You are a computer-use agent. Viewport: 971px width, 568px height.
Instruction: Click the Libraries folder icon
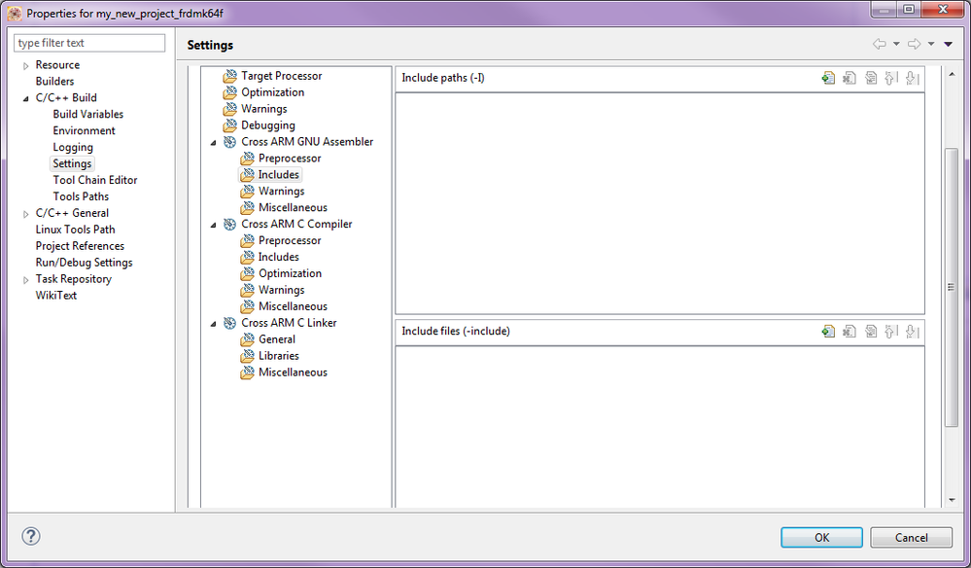click(247, 356)
